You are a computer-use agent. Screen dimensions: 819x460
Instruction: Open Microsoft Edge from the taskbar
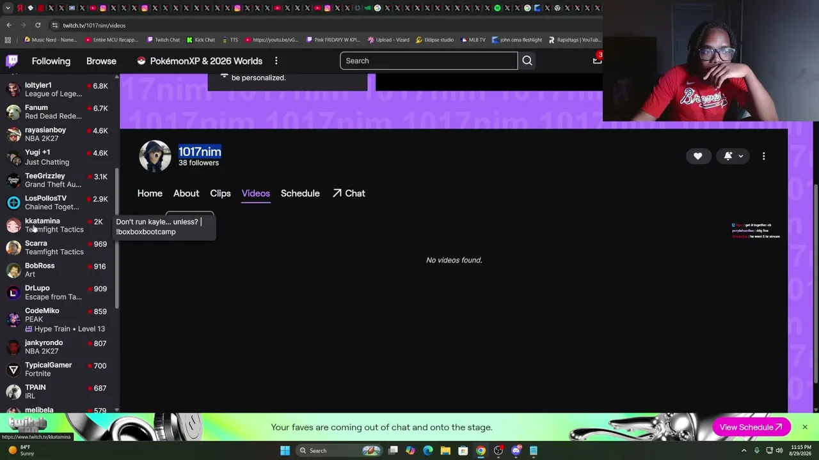point(427,450)
